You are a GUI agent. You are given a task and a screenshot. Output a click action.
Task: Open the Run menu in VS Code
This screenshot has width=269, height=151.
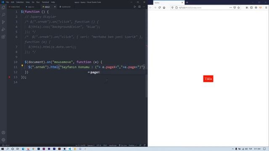pos(38,2)
